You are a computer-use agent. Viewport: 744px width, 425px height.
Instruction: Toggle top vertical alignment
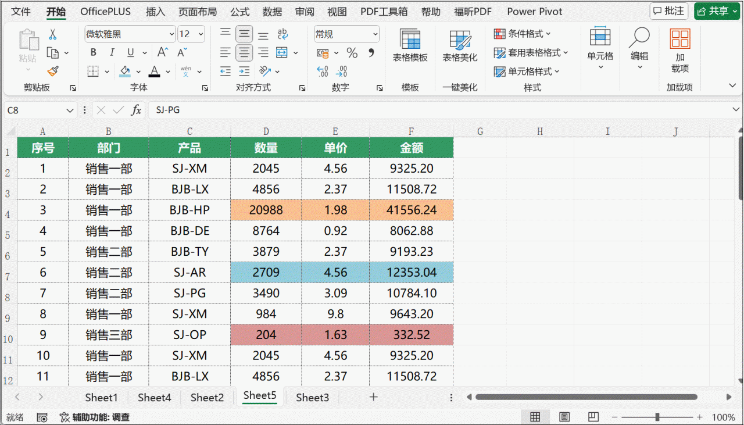point(226,34)
